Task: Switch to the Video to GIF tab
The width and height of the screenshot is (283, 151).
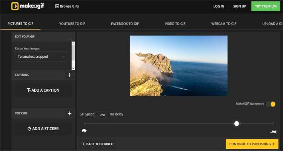Action: pyautogui.click(x=175, y=24)
